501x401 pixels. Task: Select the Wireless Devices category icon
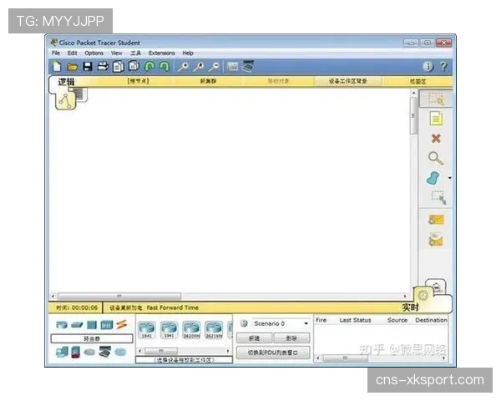[x=107, y=325]
